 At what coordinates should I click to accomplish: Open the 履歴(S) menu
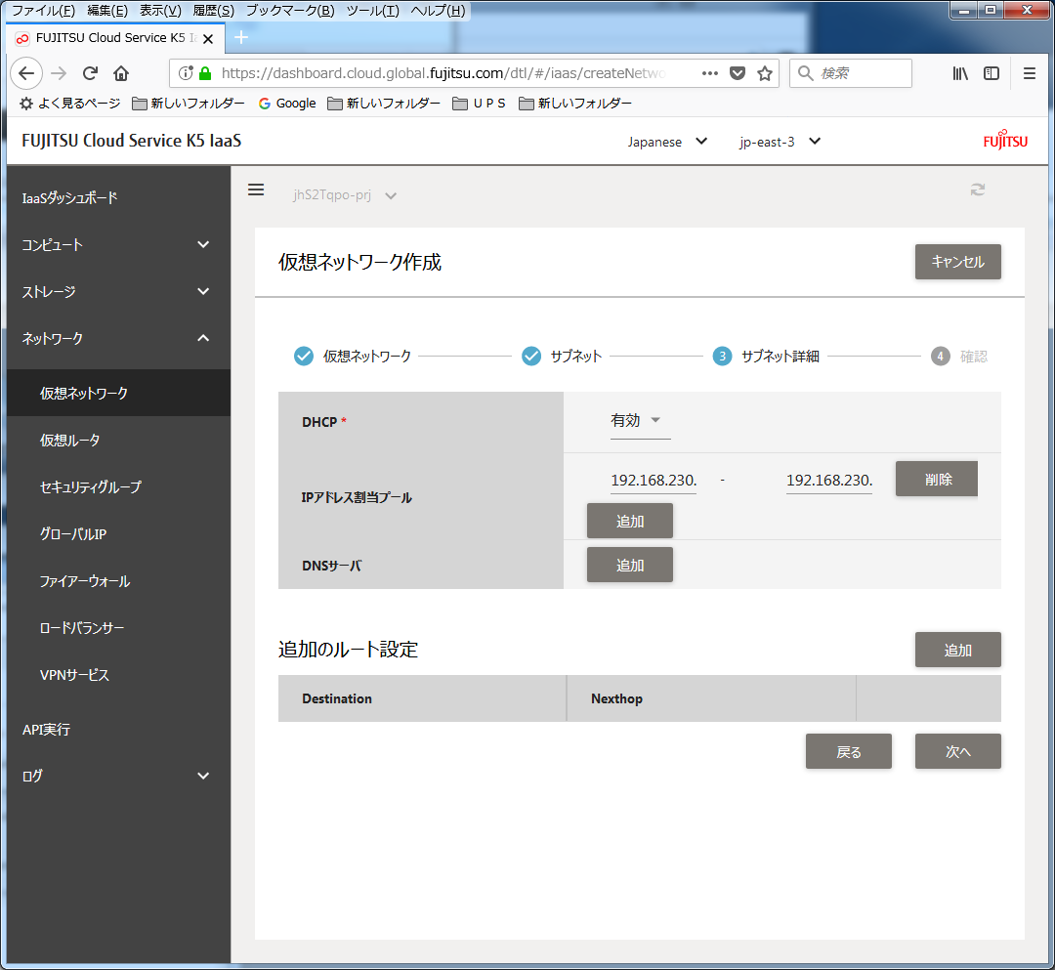(213, 11)
